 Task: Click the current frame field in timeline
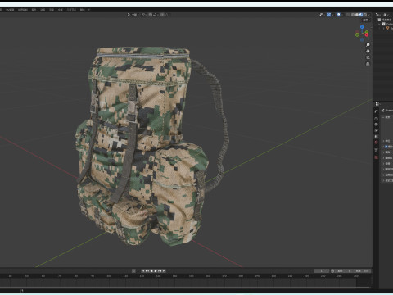321,270
